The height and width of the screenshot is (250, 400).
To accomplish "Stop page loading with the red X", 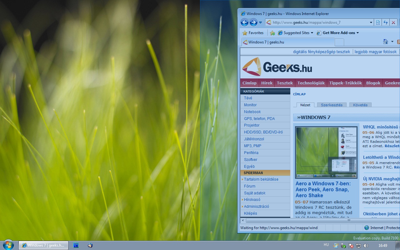I will pos(393,22).
